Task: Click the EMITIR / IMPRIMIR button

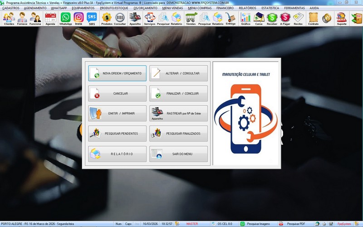Action: (117, 113)
